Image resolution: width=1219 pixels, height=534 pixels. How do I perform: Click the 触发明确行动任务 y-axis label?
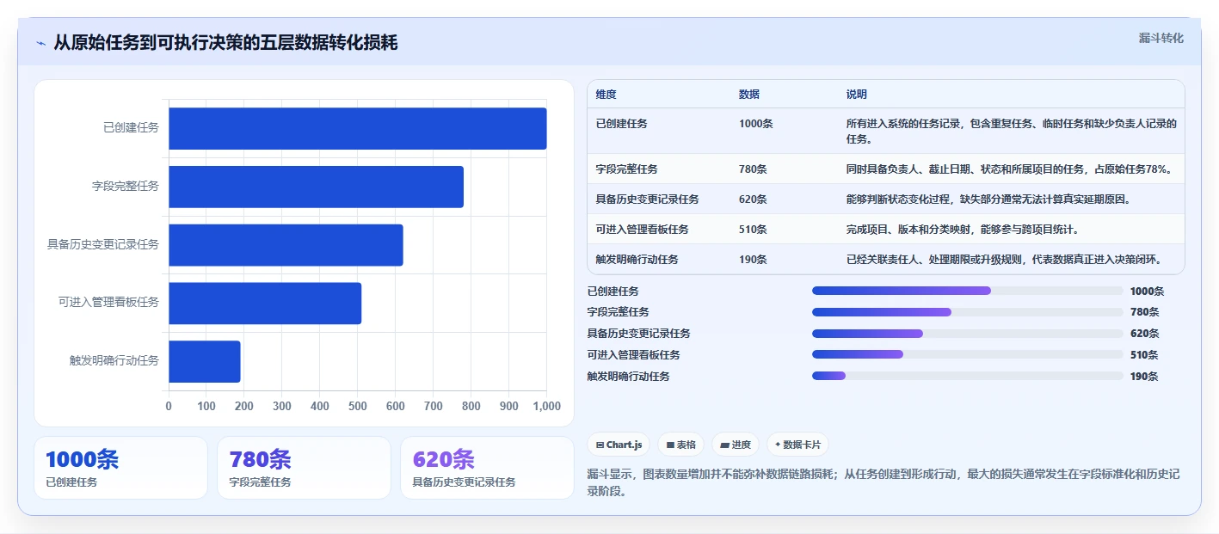click(114, 361)
